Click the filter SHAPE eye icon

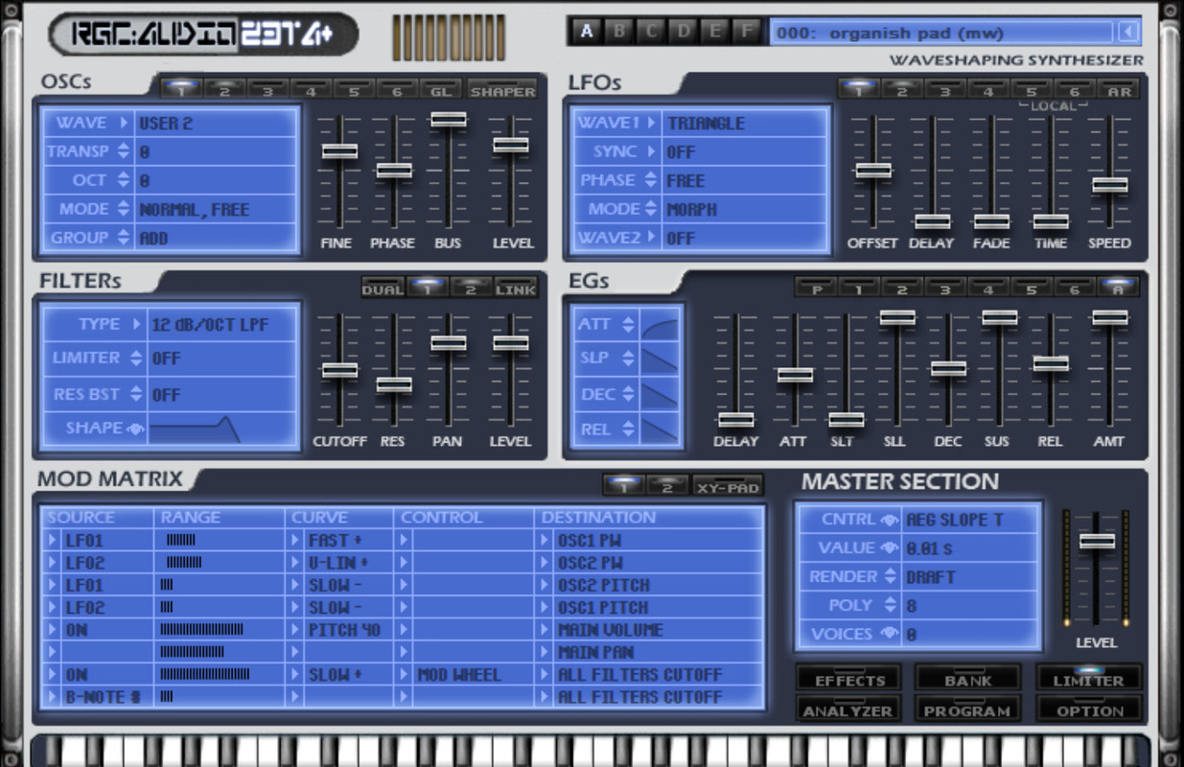(x=135, y=429)
